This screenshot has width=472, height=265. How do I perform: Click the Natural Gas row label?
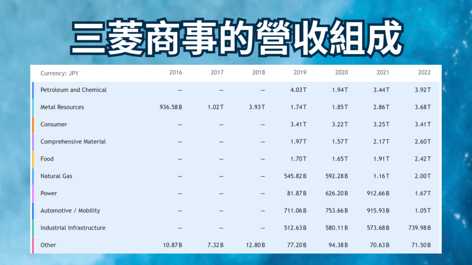56,176
